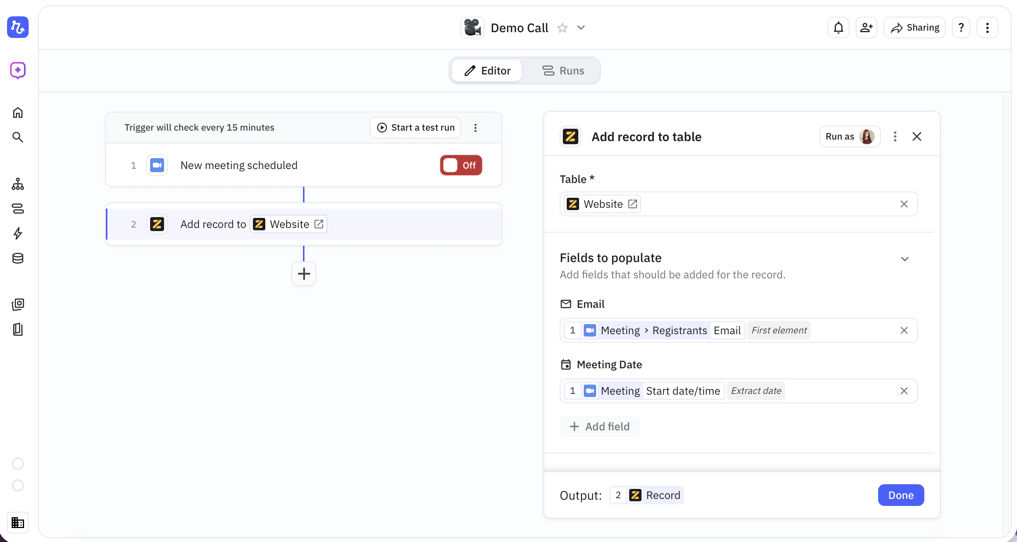Viewport: 1017px width, 542px height.
Task: Open the lightning bolt automations icon
Action: (x=18, y=233)
